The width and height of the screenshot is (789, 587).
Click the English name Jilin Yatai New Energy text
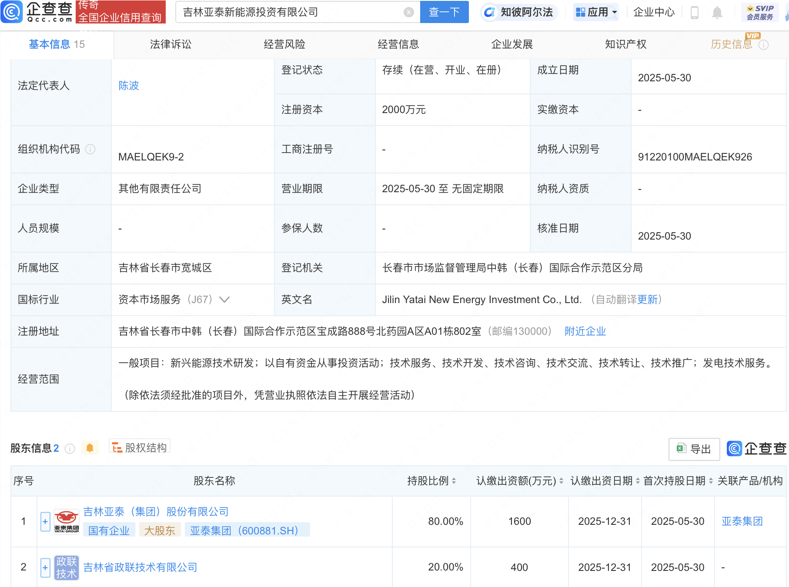[x=482, y=300]
